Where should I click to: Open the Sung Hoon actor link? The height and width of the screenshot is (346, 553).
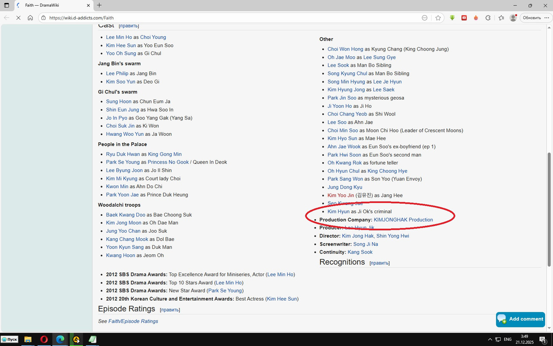tap(119, 102)
